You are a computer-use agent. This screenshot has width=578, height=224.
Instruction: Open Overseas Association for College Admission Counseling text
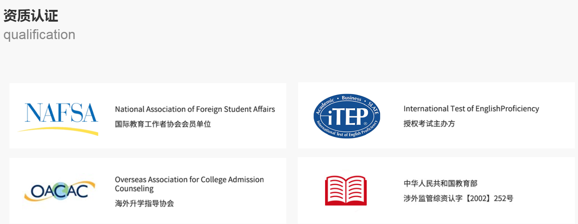(x=190, y=184)
